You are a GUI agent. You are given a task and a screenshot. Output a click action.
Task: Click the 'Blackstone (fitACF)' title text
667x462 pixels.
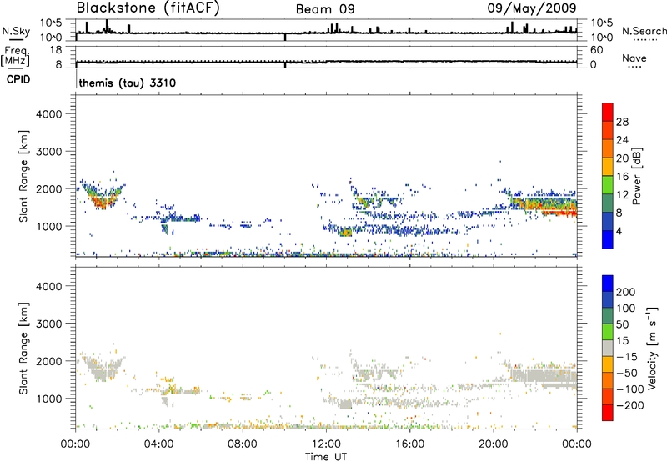coord(148,8)
